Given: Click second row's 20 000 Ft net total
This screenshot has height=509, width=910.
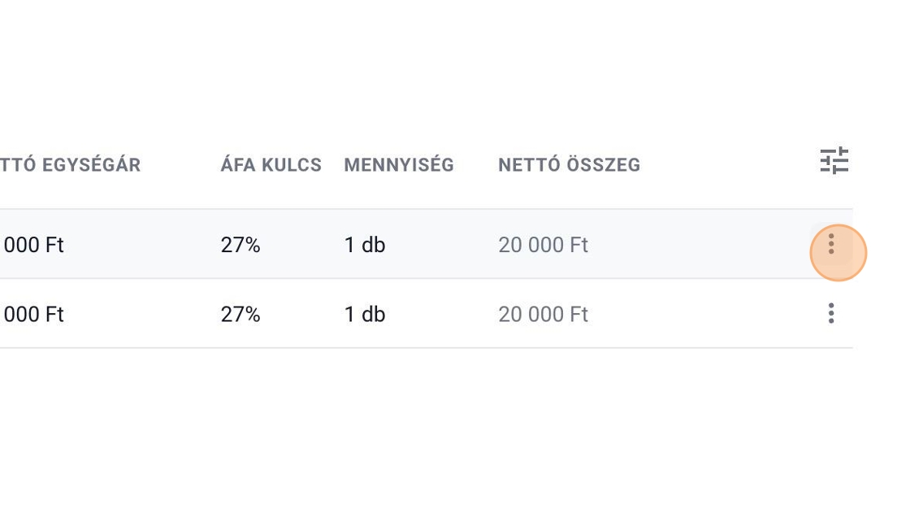Looking at the screenshot, I should [x=543, y=315].
